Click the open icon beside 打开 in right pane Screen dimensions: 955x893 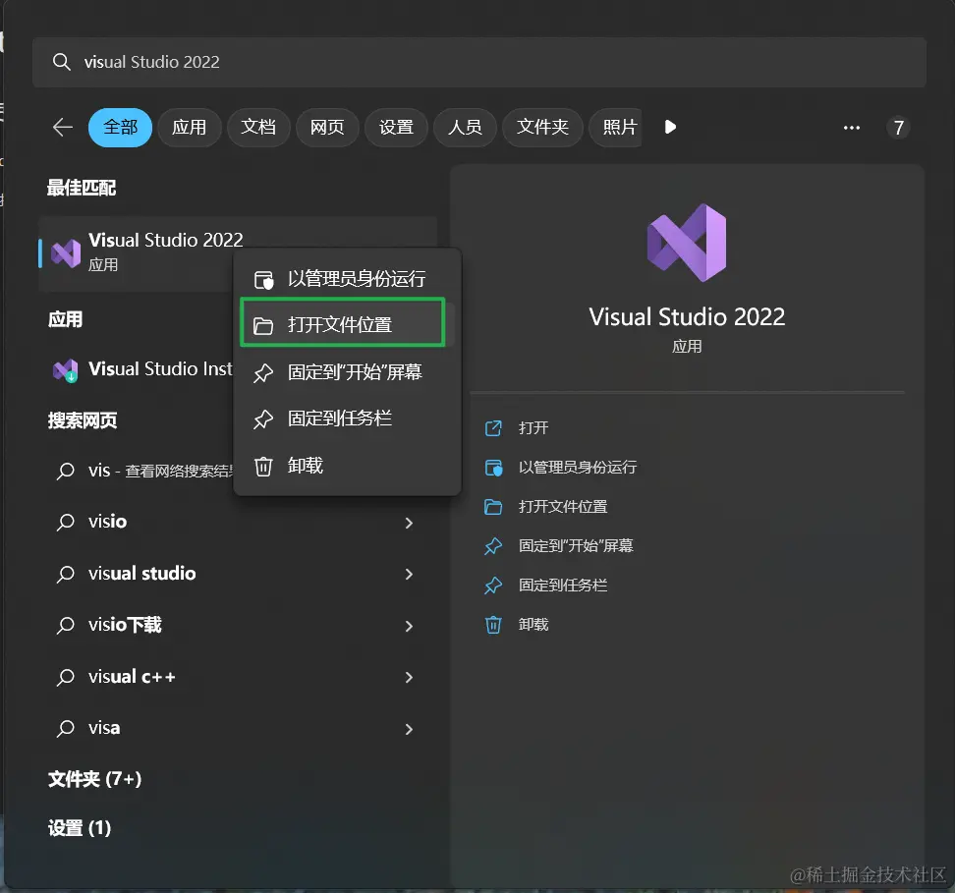pos(493,428)
